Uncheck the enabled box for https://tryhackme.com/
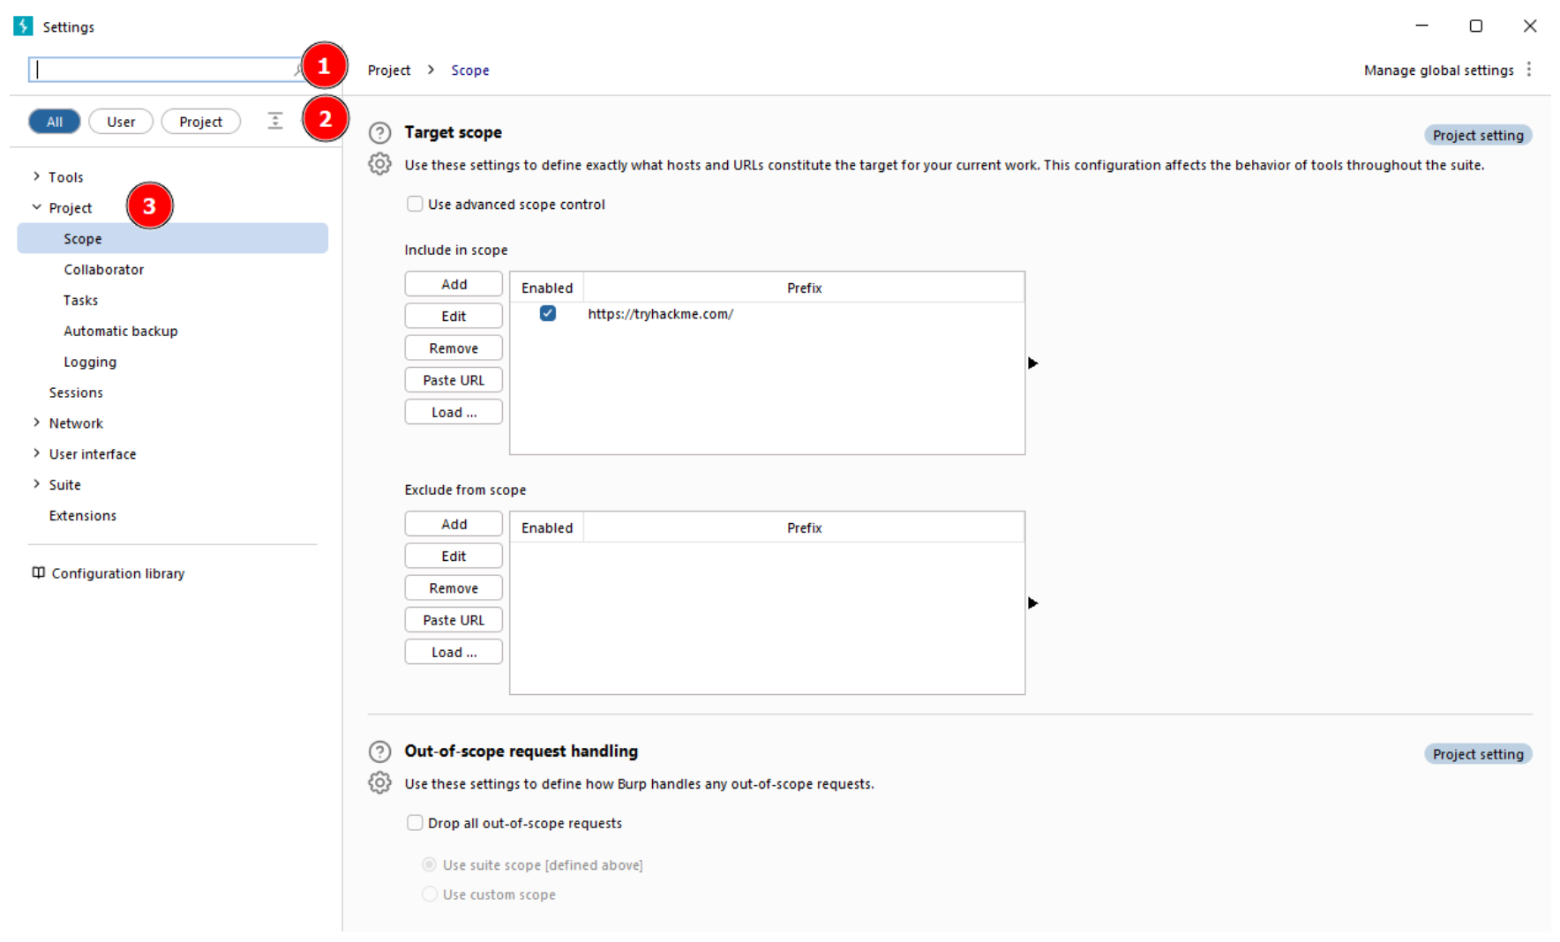Image resolution: width=1560 pixels, height=942 pixels. pos(548,314)
